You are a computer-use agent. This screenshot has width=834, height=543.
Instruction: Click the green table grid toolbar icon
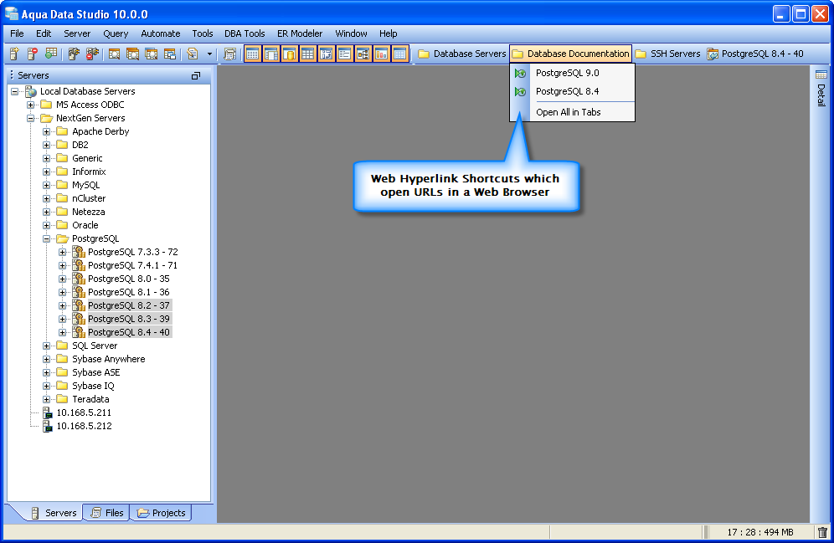[51, 54]
